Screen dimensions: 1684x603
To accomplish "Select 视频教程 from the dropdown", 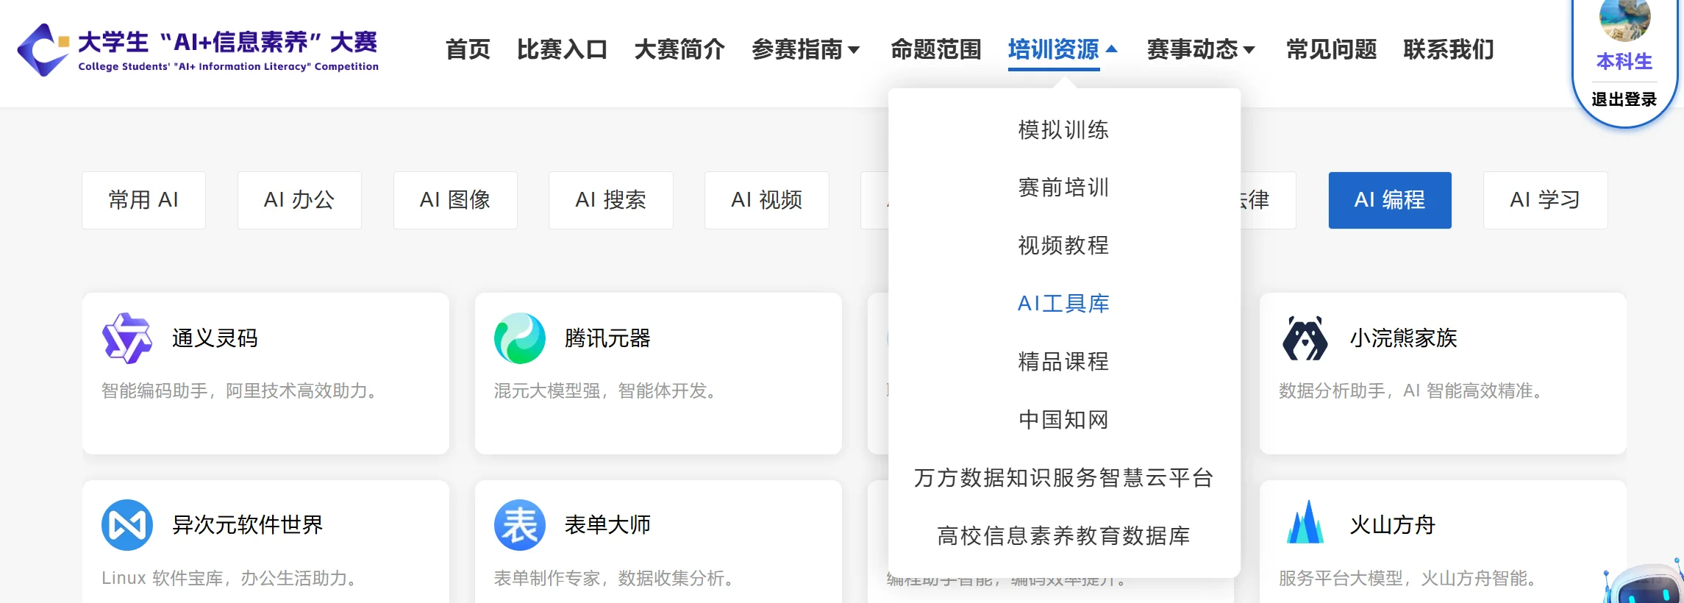I will click(x=1064, y=246).
